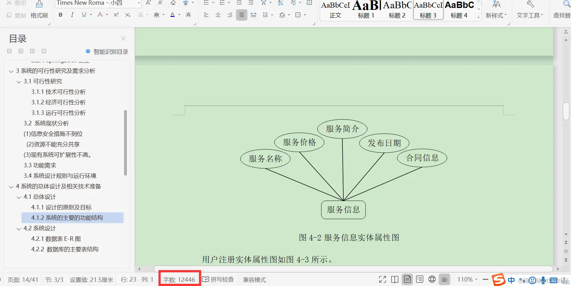Go to 4.2.1 数据表 E-R 图 heading
Screen dimensions: 571x286
(56, 239)
